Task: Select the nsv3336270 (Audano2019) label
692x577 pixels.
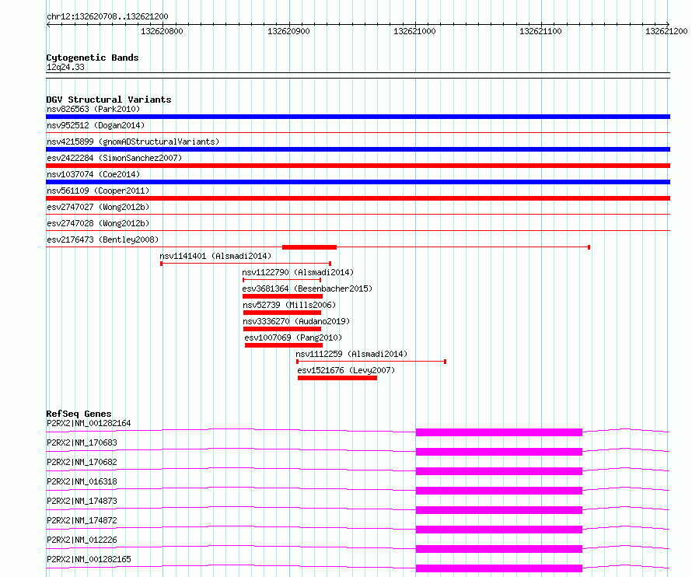Action: (x=296, y=321)
